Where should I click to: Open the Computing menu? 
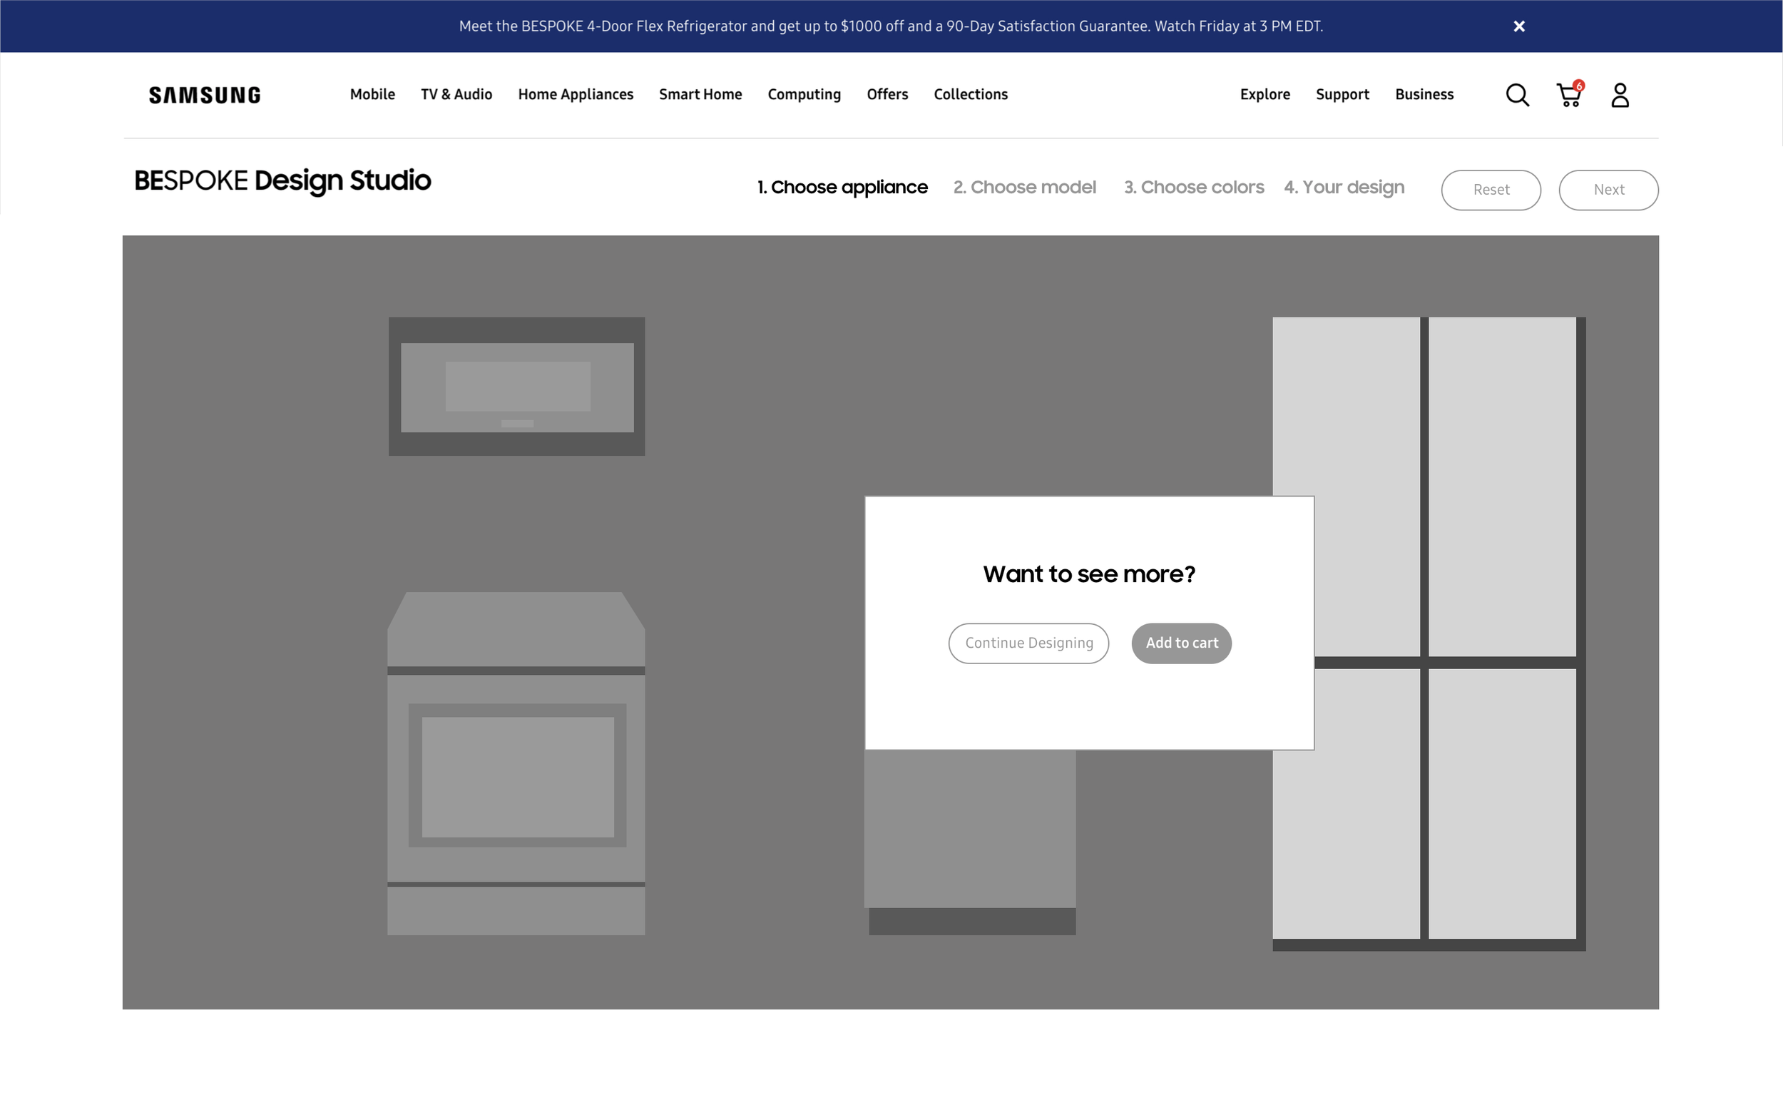tap(804, 94)
